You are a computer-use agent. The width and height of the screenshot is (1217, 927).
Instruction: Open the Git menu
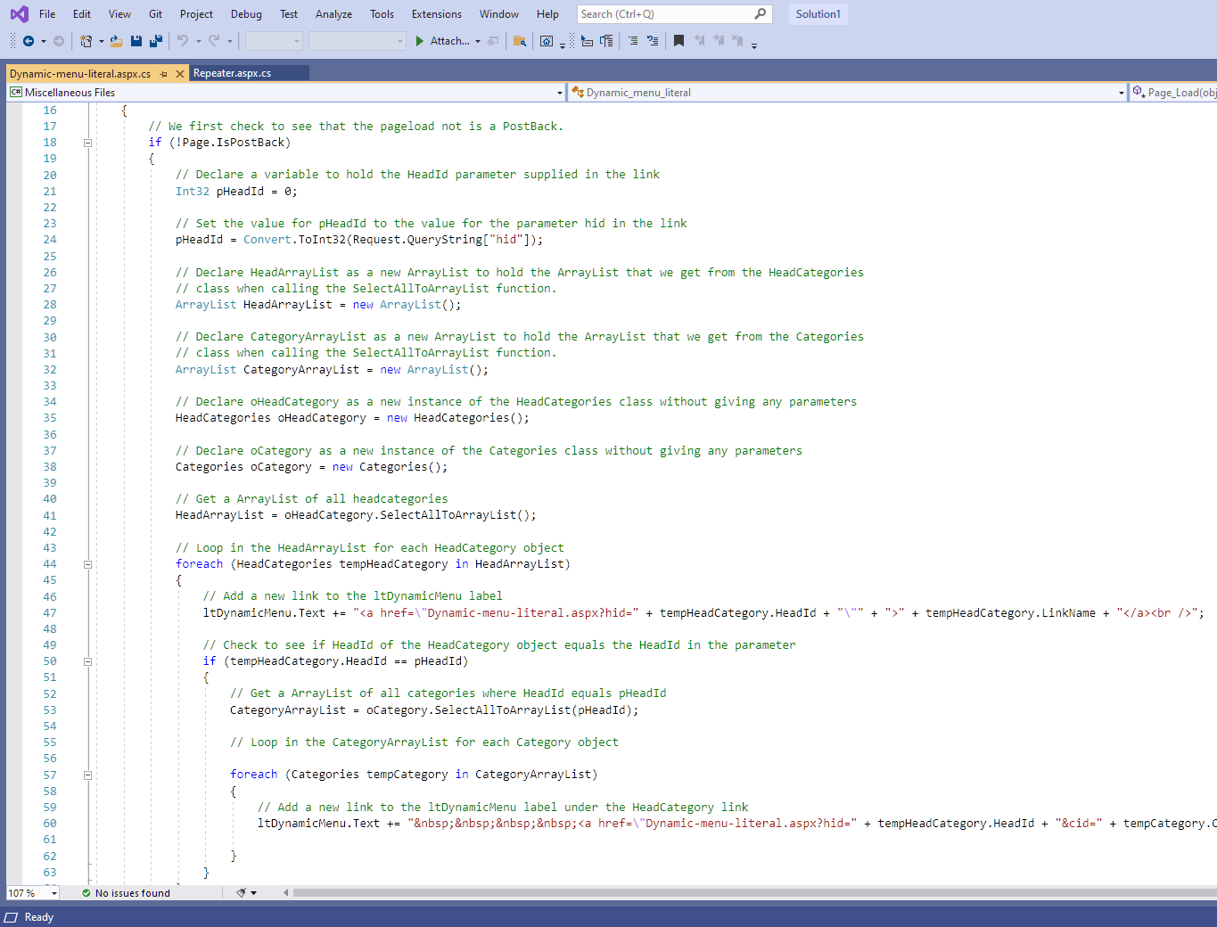[x=155, y=14]
